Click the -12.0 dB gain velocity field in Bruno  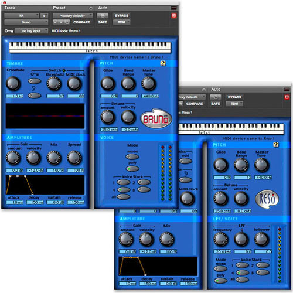(35, 170)
